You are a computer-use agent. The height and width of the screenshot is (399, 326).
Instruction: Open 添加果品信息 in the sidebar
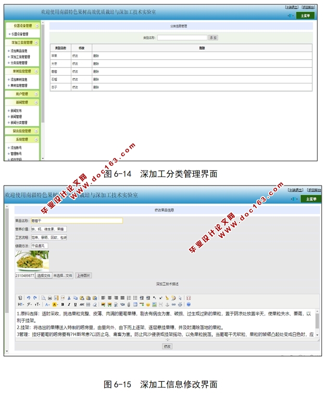(19, 51)
